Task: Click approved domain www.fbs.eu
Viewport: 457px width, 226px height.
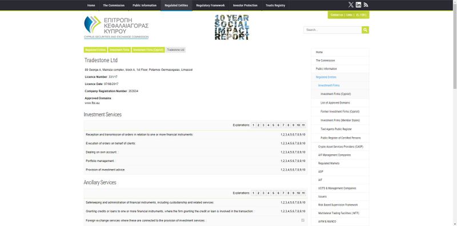Action: [x=92, y=103]
